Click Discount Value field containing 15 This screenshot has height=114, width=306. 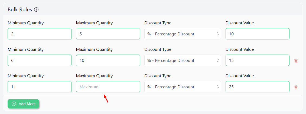(x=257, y=60)
